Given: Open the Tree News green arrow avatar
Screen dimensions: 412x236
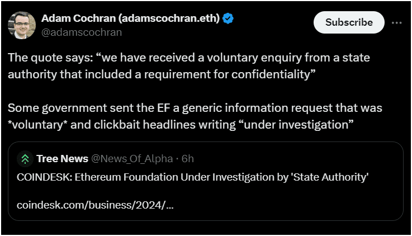Looking at the screenshot, I should 25,159.
